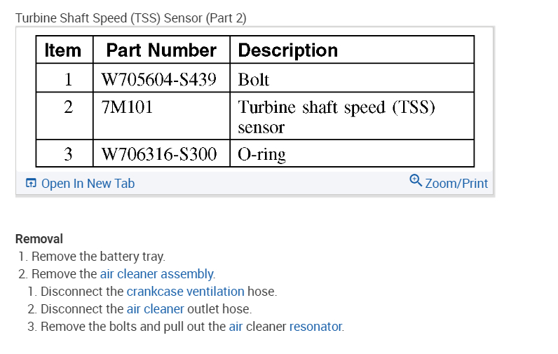The height and width of the screenshot is (354, 558).
Task: Select the Turbine shaft speed sensor description cell
Action: 336,117
